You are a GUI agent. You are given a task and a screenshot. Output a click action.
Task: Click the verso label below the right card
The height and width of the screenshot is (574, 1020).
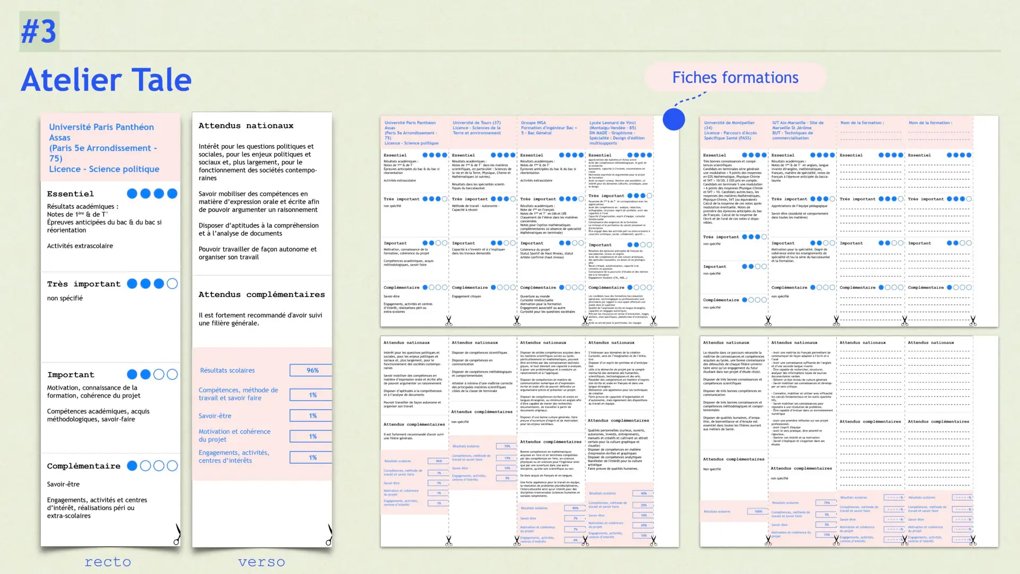[261, 562]
